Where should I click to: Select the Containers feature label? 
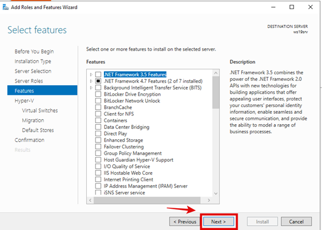tap(115, 120)
